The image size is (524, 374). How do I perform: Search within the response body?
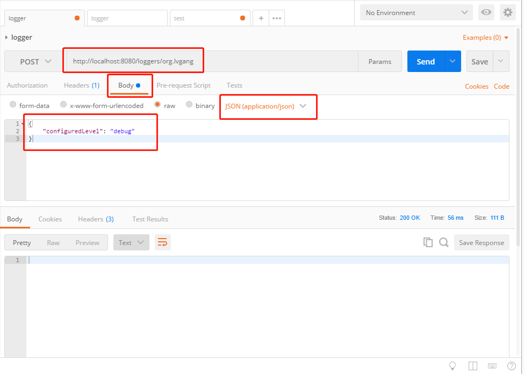click(x=444, y=242)
